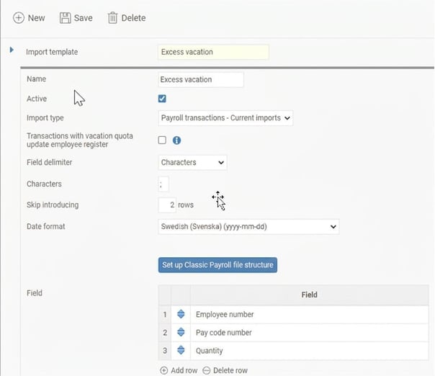The image size is (435, 376).
Task: Select the Pay code number field cell
Action: point(310,333)
